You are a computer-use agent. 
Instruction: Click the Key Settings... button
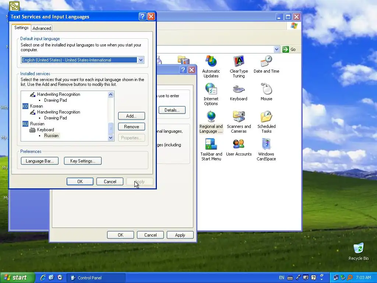[83, 161]
